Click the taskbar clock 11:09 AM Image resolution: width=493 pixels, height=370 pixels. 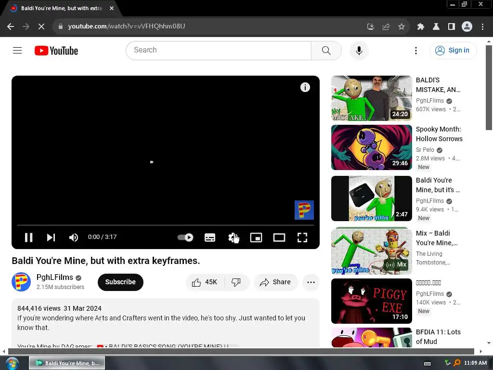[475, 363]
